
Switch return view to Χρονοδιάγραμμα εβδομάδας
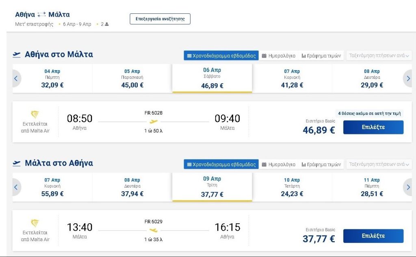coord(221,164)
